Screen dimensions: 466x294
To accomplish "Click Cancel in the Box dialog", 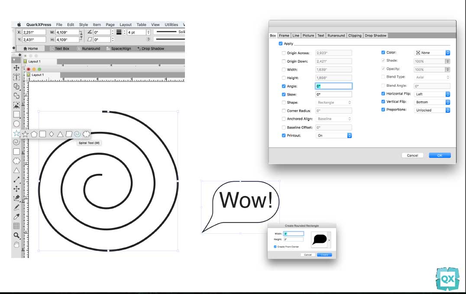I will (x=412, y=155).
